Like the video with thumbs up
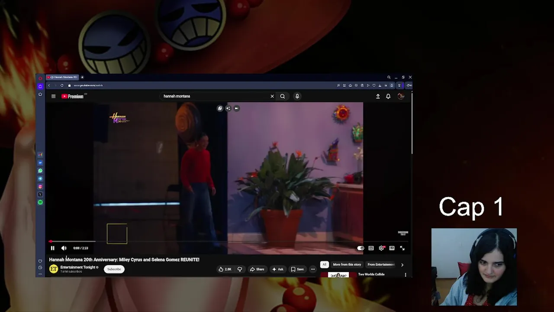The height and width of the screenshot is (312, 554). pos(225,269)
